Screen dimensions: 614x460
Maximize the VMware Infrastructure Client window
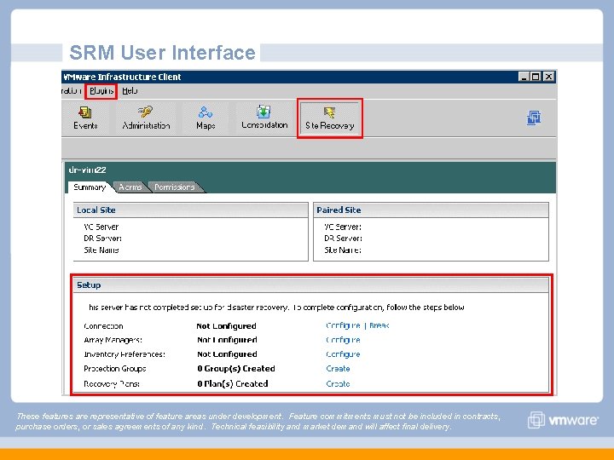(x=536, y=77)
